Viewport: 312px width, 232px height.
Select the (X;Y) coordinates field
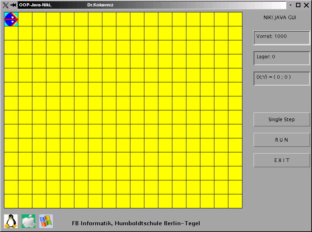point(282,78)
